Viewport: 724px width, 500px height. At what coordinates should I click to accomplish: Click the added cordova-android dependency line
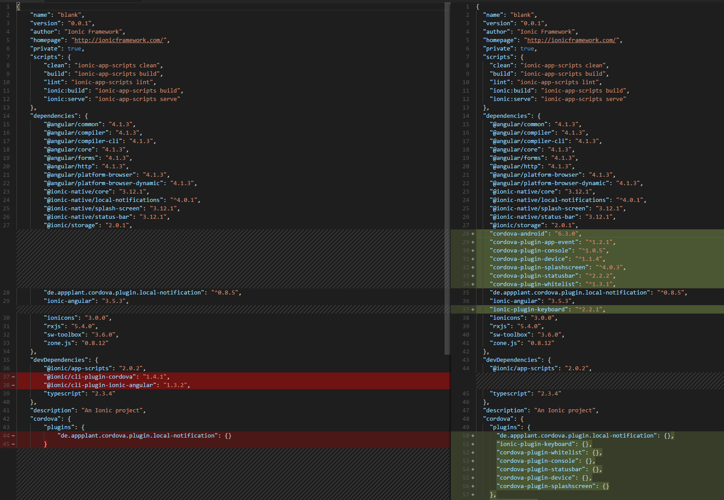[532, 233]
